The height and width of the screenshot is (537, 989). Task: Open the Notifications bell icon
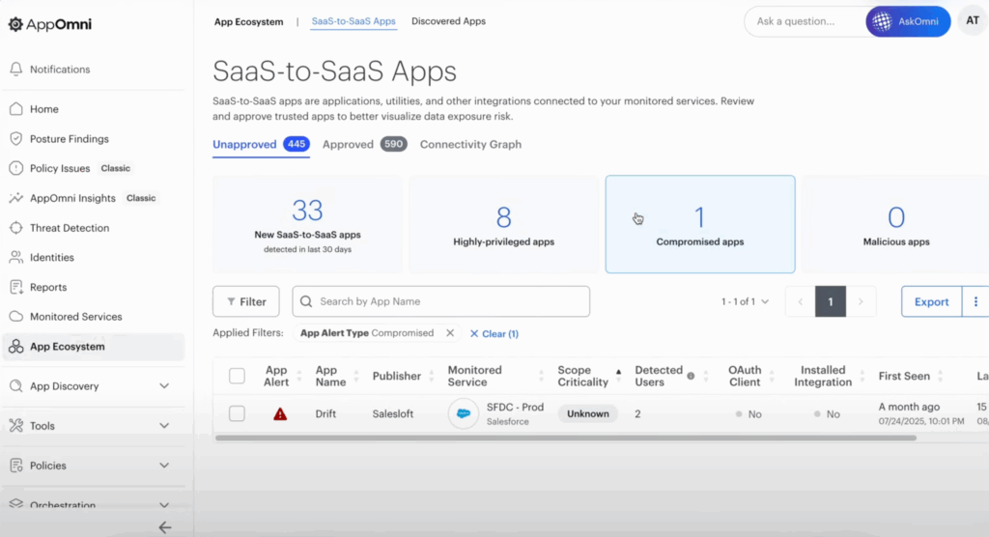pyautogui.click(x=15, y=70)
